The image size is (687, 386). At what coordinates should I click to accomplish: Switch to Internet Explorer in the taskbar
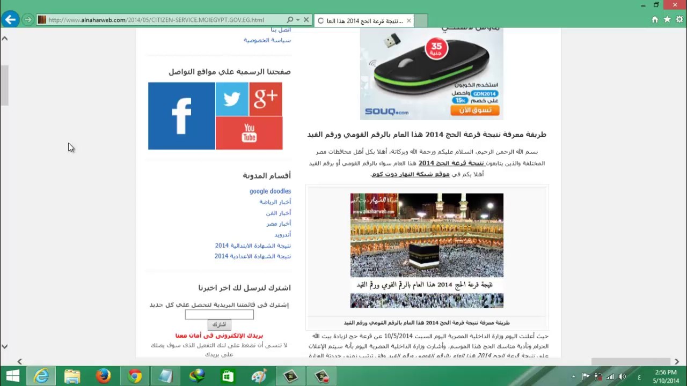point(41,376)
